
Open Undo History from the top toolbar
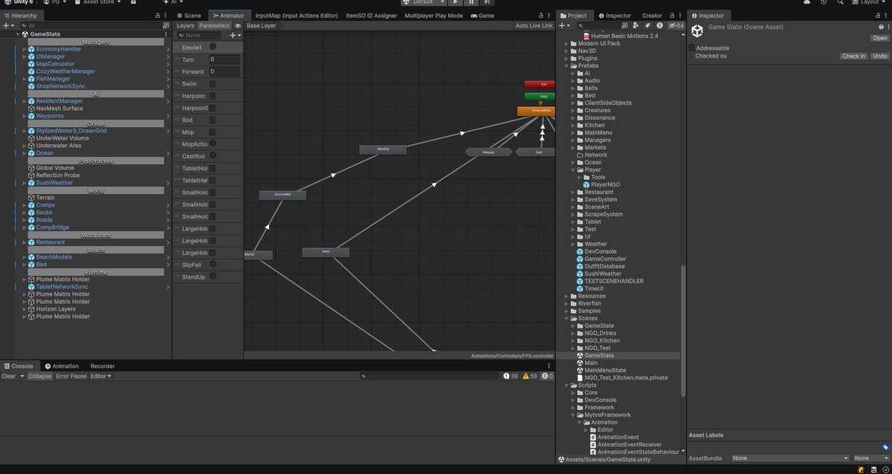[823, 2]
